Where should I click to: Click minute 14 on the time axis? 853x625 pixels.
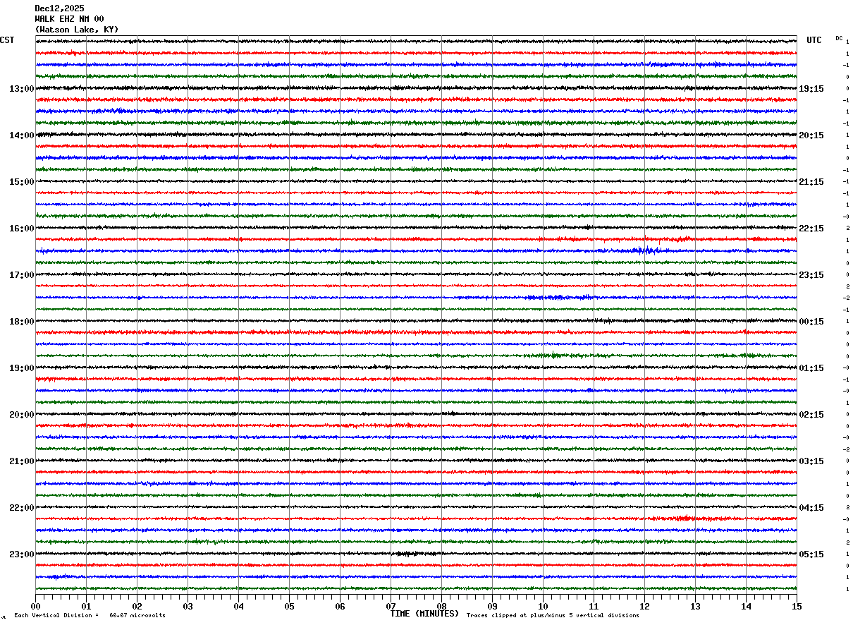pos(746,606)
